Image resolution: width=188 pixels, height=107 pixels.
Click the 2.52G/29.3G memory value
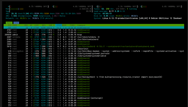coord(86,9)
